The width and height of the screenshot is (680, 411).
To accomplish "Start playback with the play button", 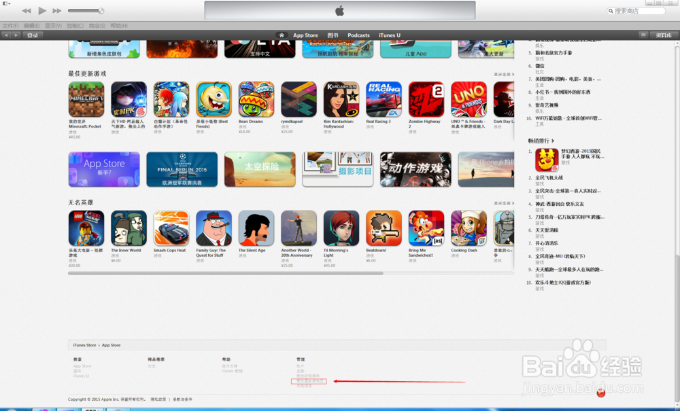I will 42,10.
